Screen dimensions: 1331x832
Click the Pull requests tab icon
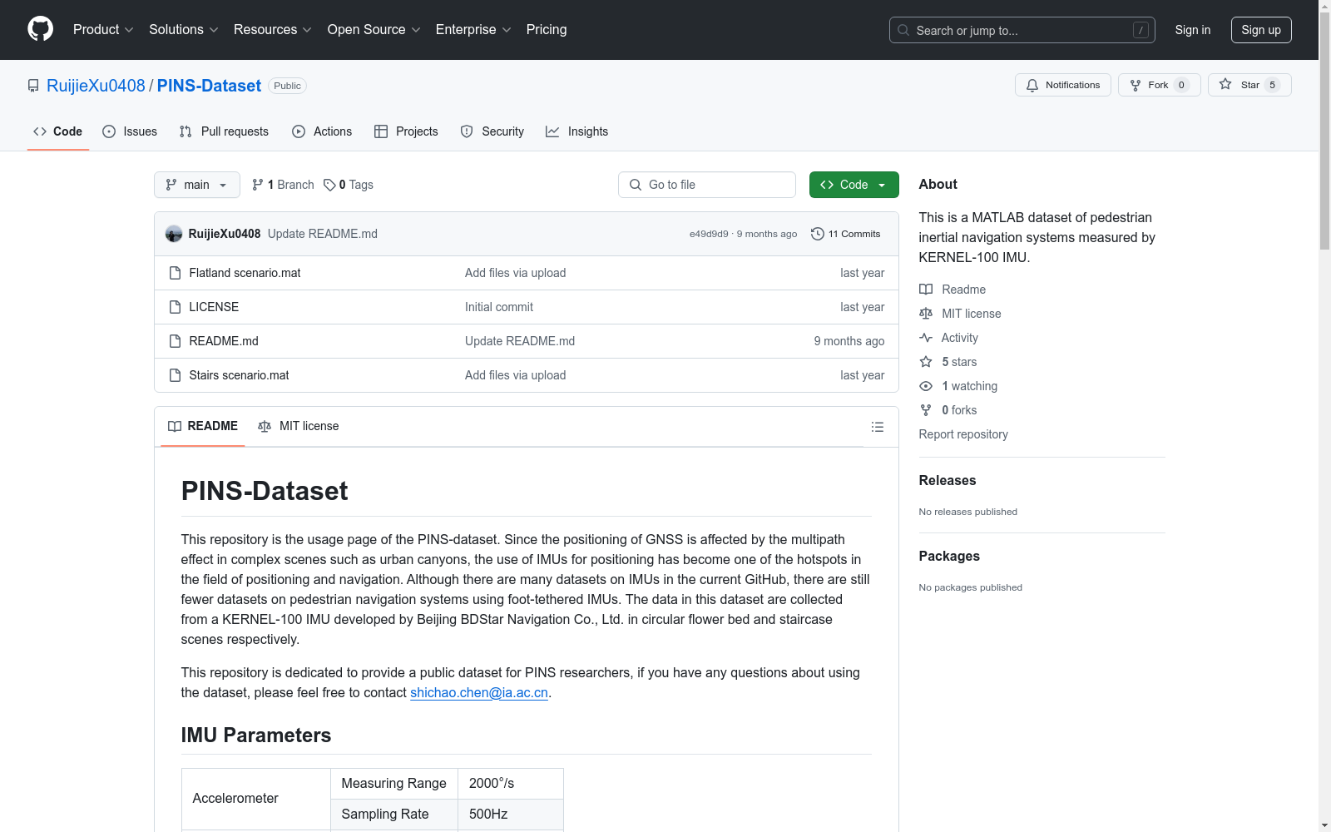(186, 131)
